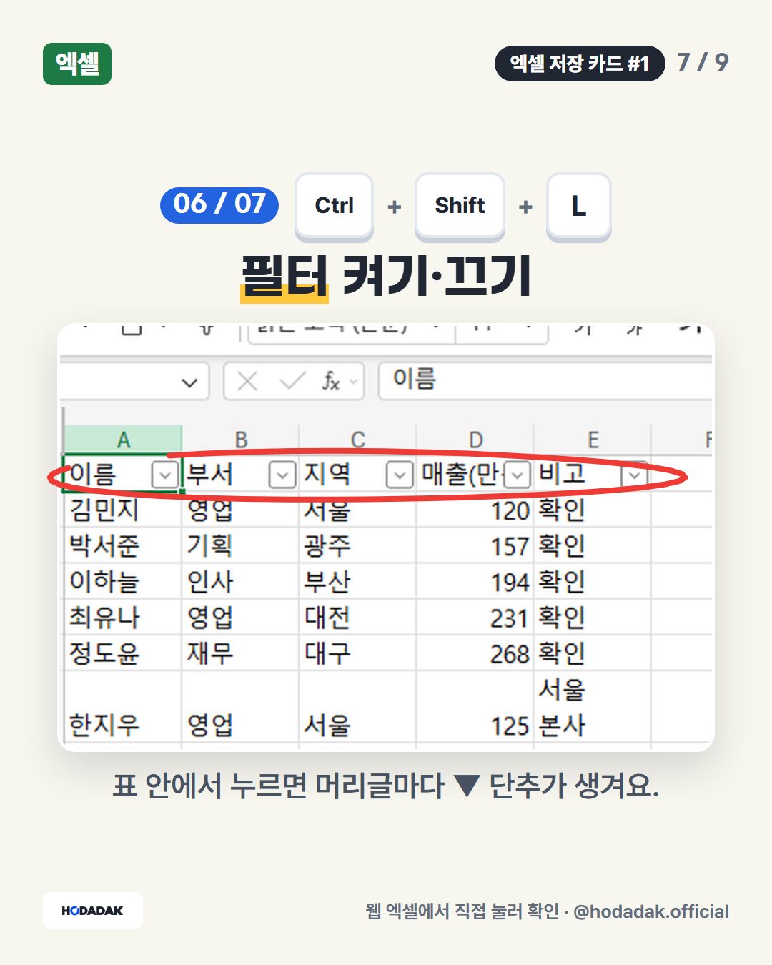Click the green 엑셀 badge

click(x=77, y=64)
